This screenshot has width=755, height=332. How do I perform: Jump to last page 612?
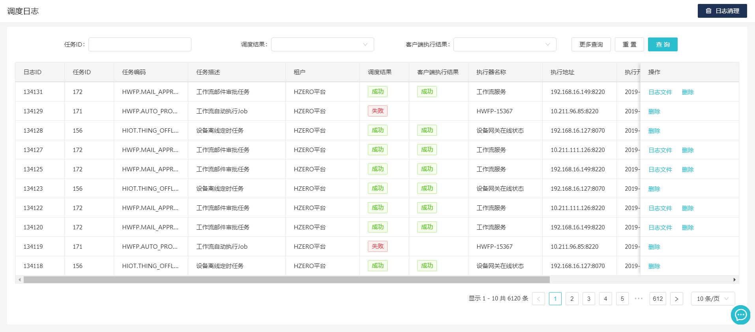pyautogui.click(x=658, y=299)
